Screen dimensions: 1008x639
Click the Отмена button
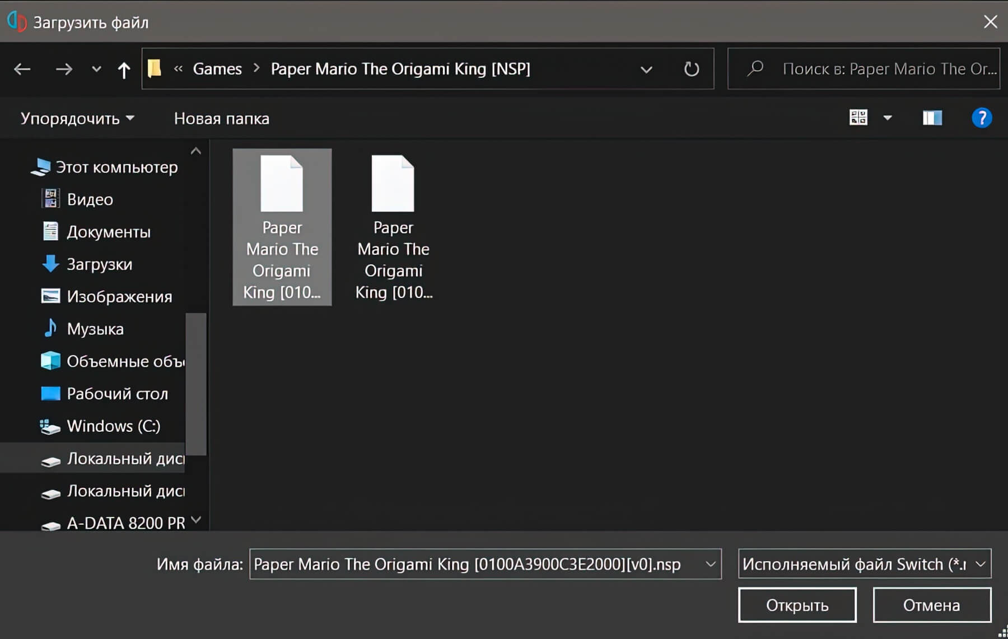pos(931,605)
